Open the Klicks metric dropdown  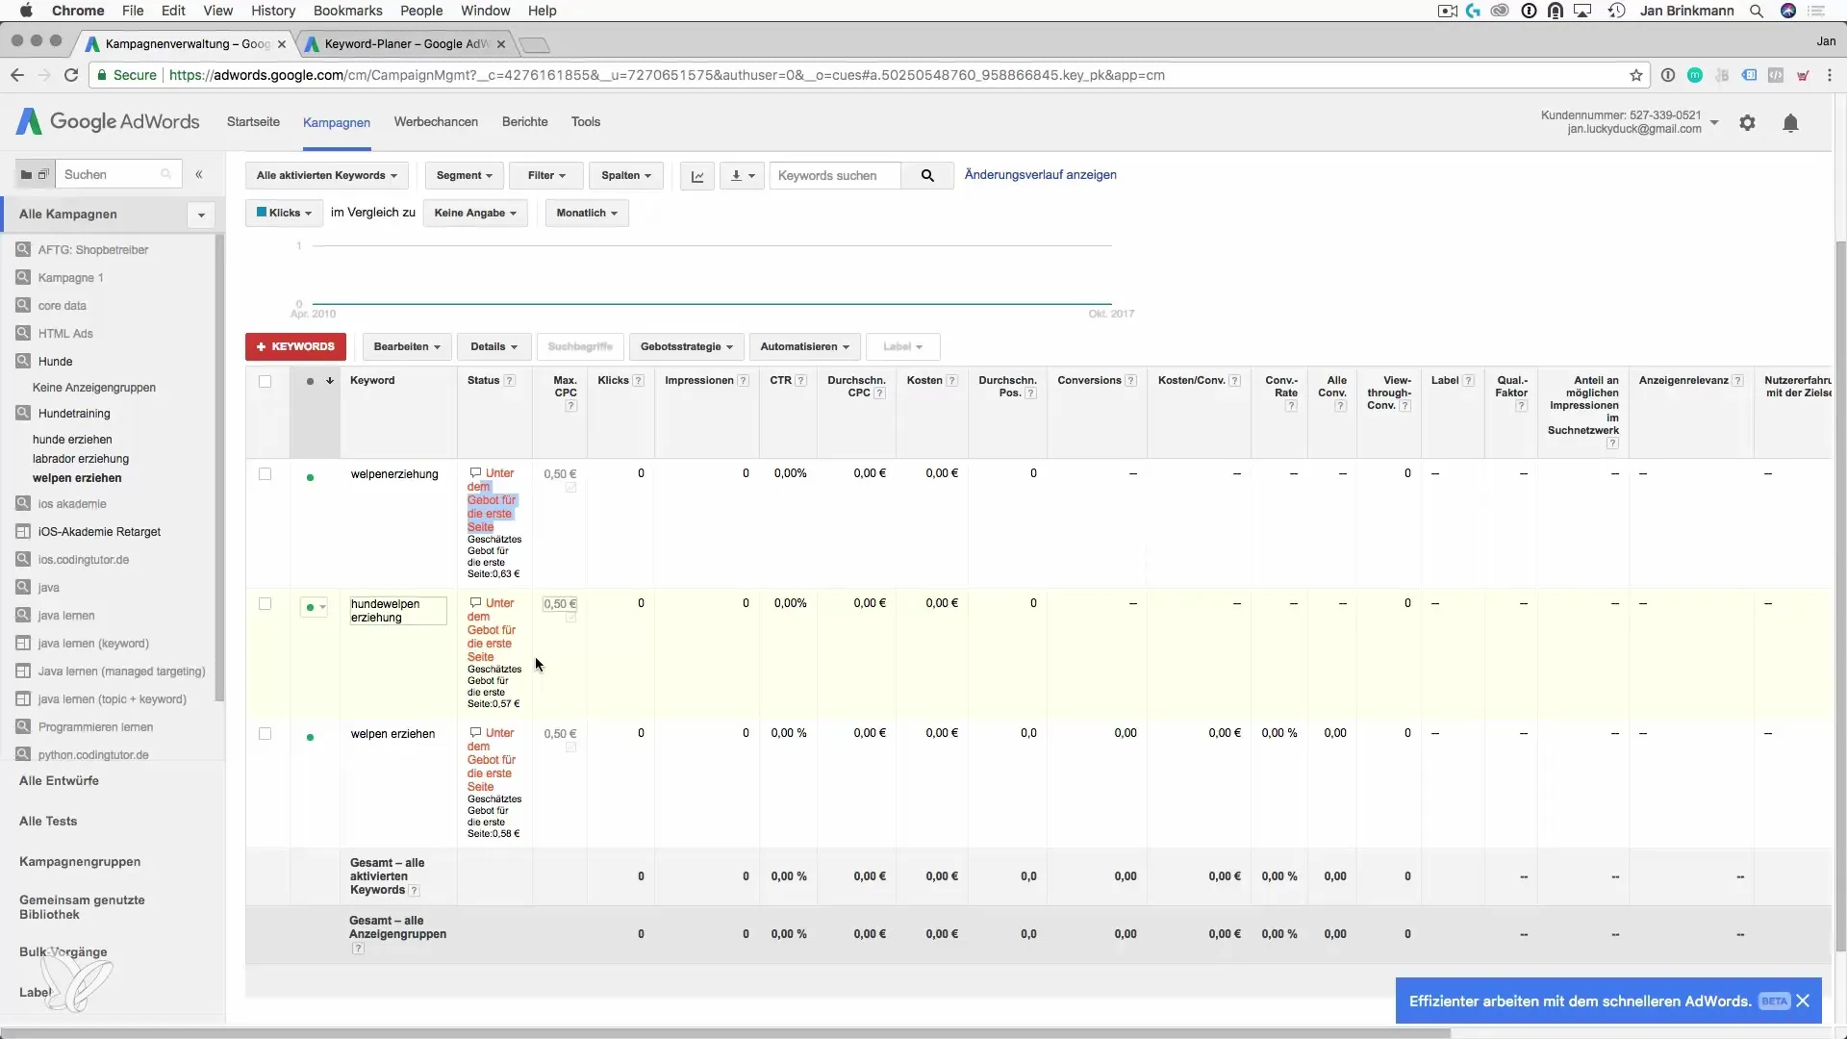point(285,213)
